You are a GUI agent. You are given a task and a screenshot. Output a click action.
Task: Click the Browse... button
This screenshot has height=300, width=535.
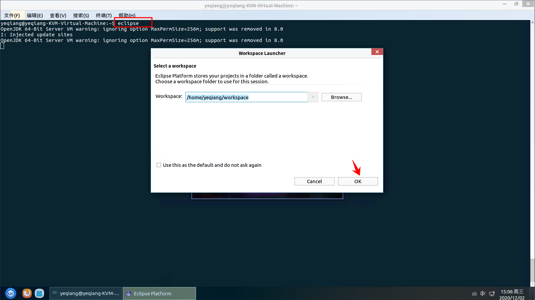pyautogui.click(x=341, y=97)
